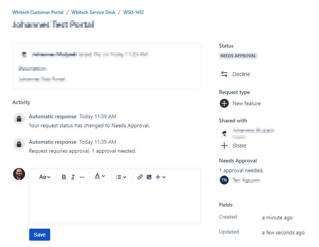Click the New feature request type icon
The image size is (319, 247).
coord(224,103)
